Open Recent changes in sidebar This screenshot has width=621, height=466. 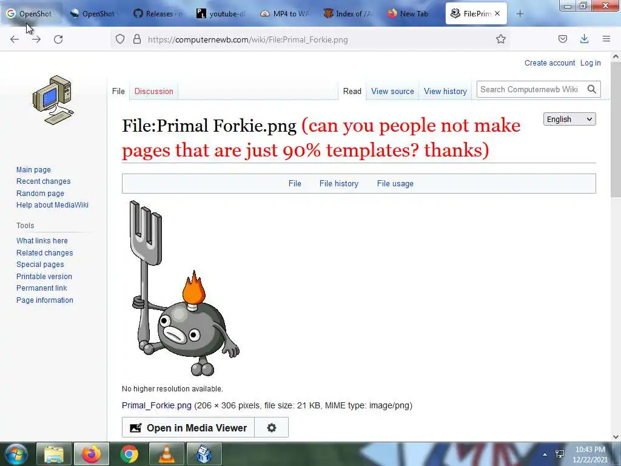point(44,181)
